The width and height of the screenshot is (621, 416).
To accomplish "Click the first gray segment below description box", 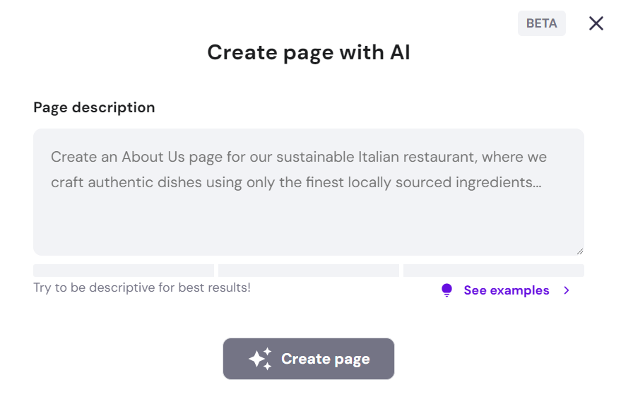I will tap(123, 271).
